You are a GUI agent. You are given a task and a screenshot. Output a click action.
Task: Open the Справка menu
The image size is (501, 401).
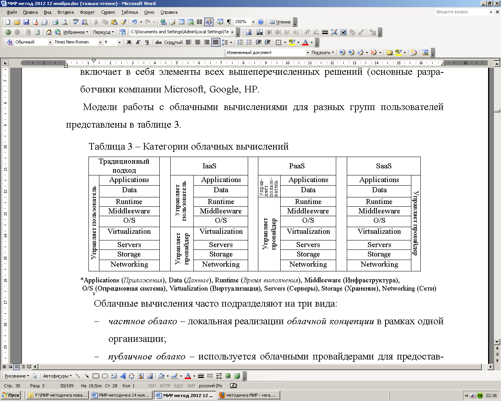[x=169, y=12]
